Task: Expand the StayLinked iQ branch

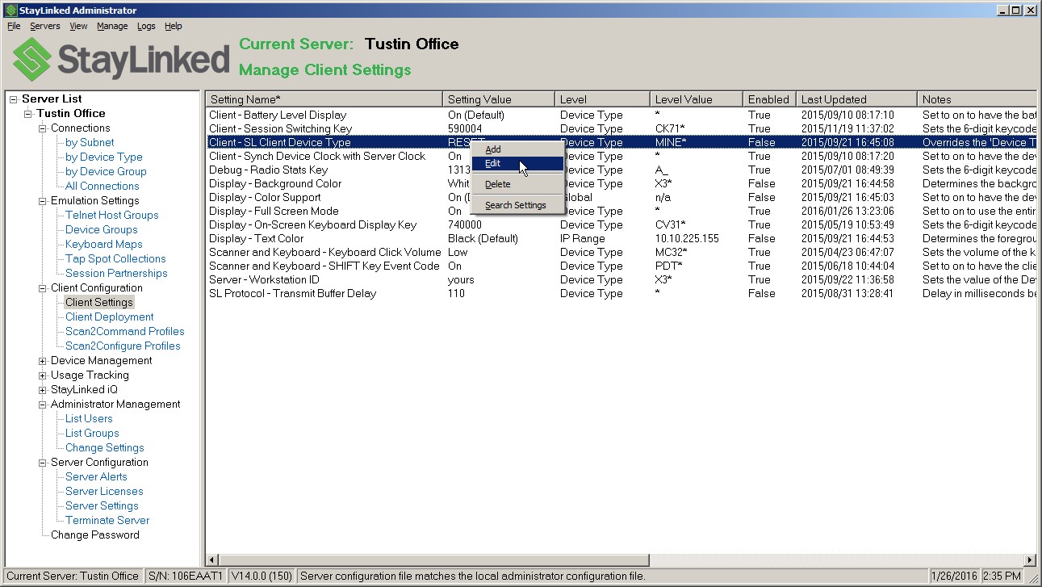Action: tap(43, 390)
